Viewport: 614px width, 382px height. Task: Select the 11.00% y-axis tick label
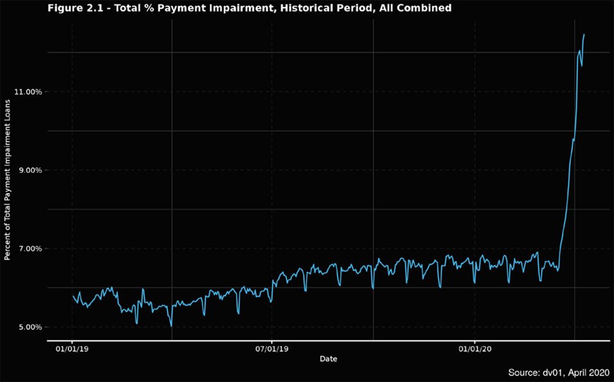tap(28, 92)
